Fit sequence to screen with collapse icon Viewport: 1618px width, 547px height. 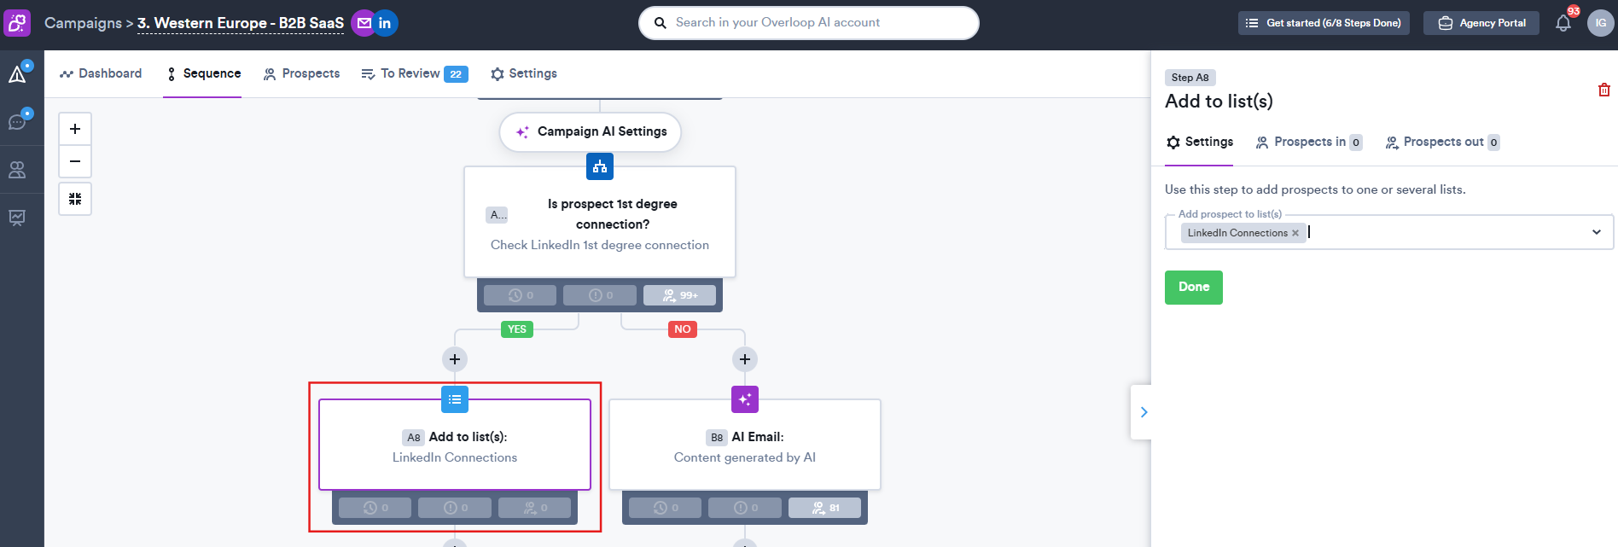(x=75, y=199)
